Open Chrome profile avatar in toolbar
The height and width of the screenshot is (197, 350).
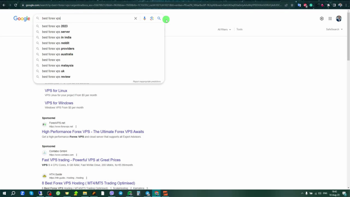[x=340, y=5]
